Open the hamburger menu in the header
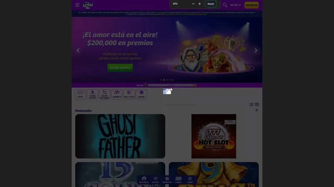This screenshot has width=334, height=187. point(77,5)
